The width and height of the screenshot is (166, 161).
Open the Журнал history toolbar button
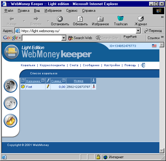141,21
